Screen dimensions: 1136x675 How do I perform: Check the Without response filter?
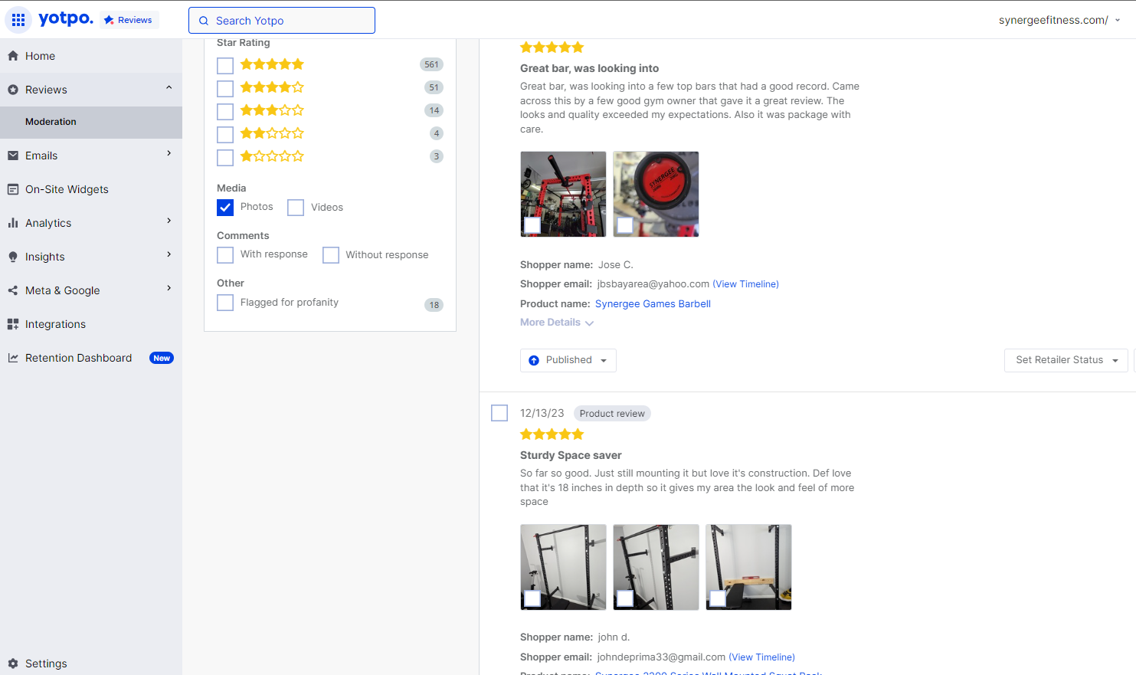pos(331,255)
